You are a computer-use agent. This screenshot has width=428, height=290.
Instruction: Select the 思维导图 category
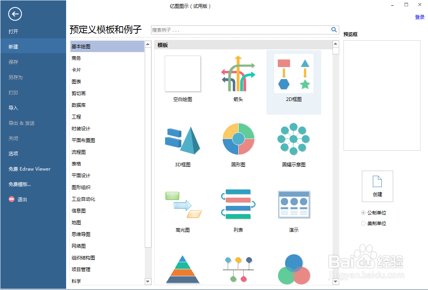[107, 234]
